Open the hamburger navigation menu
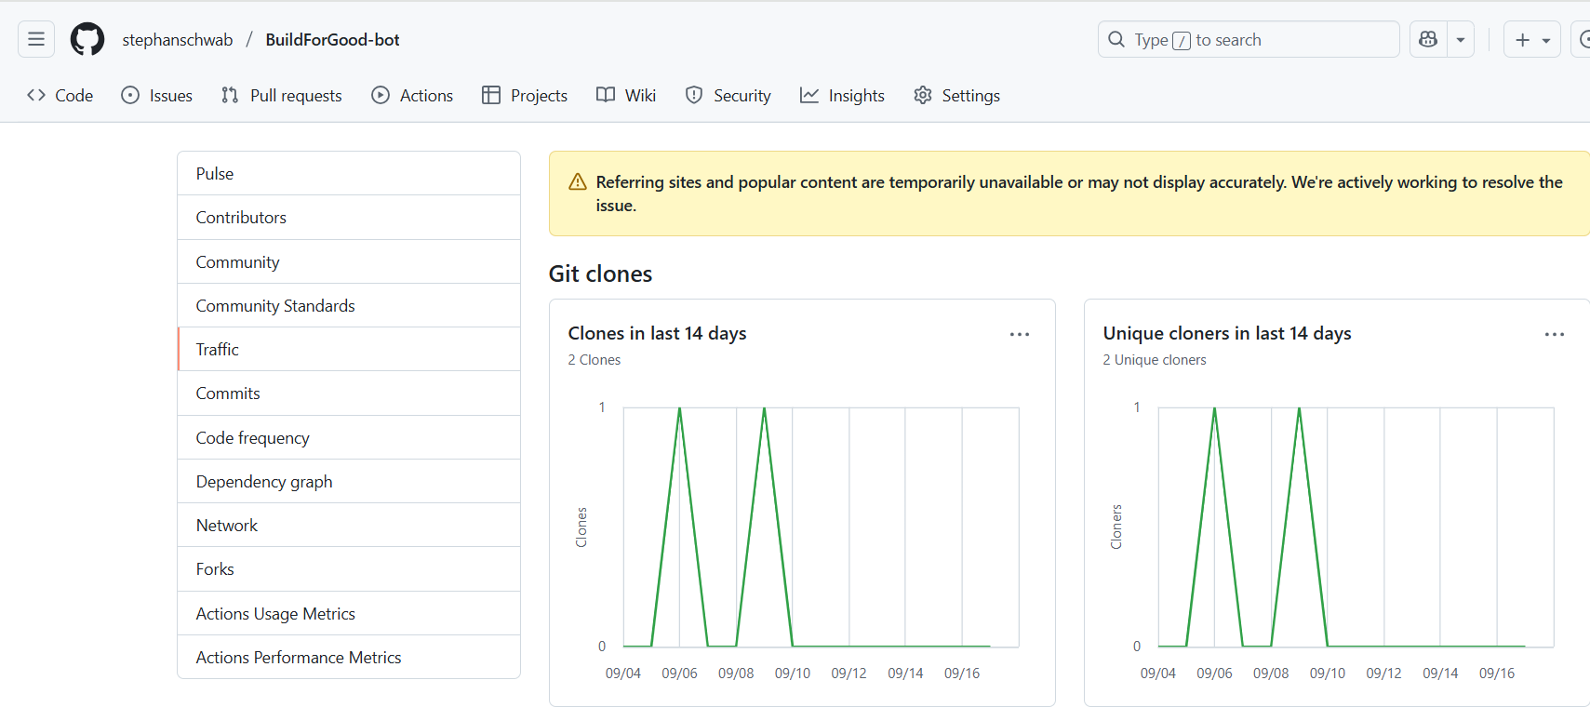The image size is (1590, 707). (x=36, y=39)
